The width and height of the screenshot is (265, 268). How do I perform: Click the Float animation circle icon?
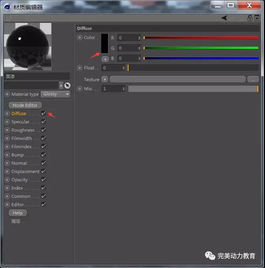coord(80,68)
